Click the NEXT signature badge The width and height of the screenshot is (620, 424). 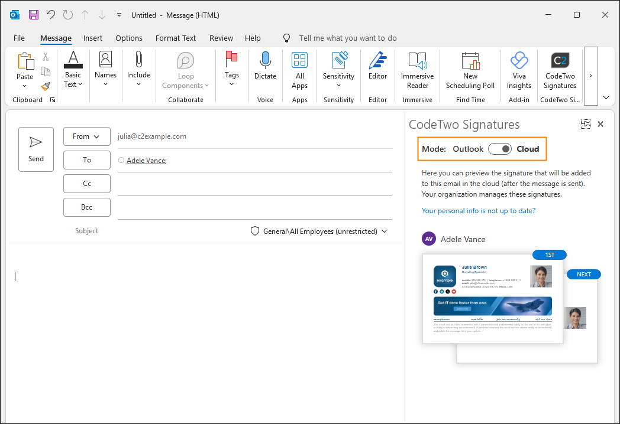point(584,275)
